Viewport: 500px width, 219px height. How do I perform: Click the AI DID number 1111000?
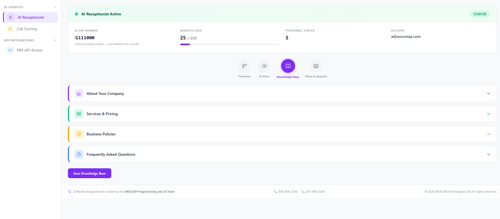point(85,38)
